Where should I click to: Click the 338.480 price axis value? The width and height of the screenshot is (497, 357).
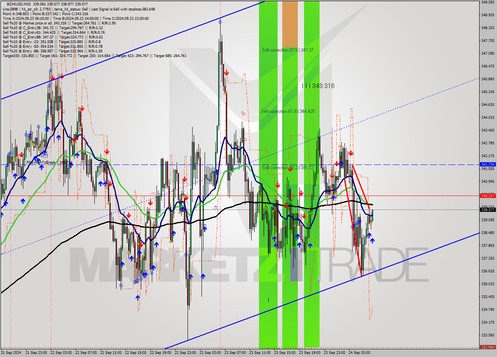point(488,233)
